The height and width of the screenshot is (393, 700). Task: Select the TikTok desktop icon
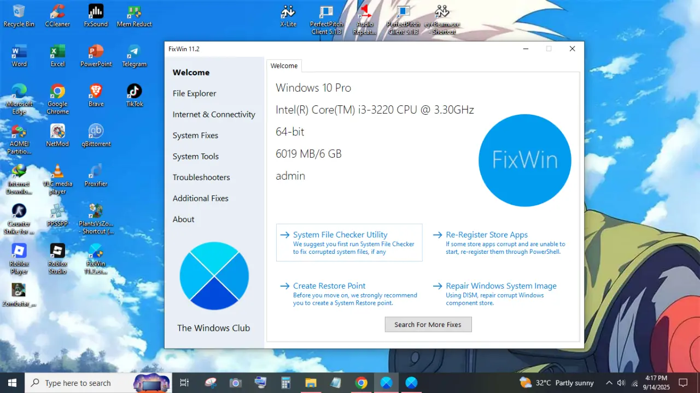[x=134, y=96]
